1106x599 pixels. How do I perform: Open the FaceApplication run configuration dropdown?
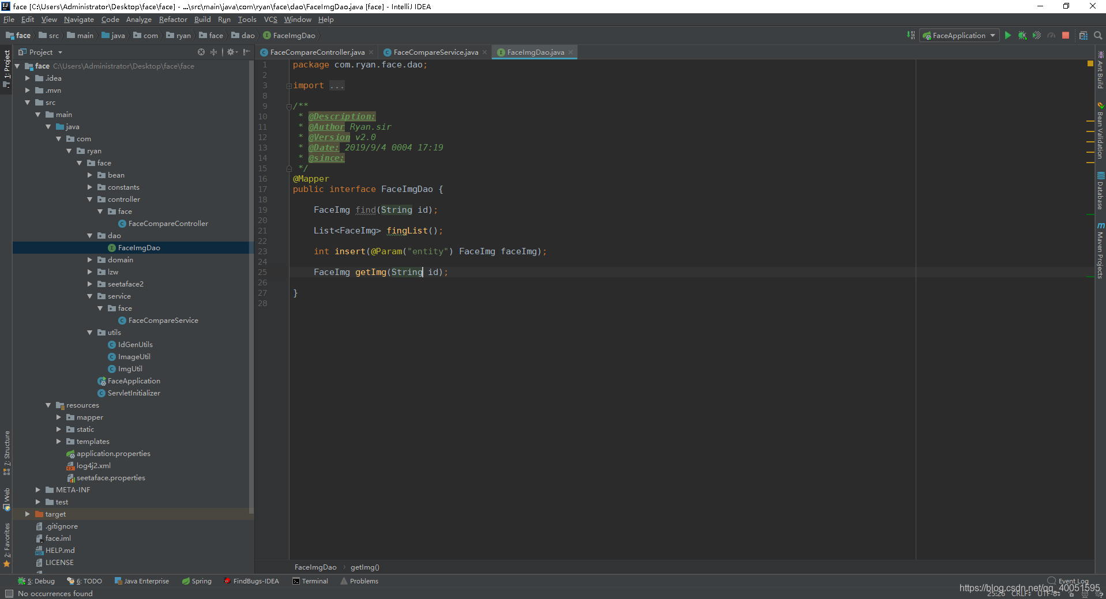(960, 36)
